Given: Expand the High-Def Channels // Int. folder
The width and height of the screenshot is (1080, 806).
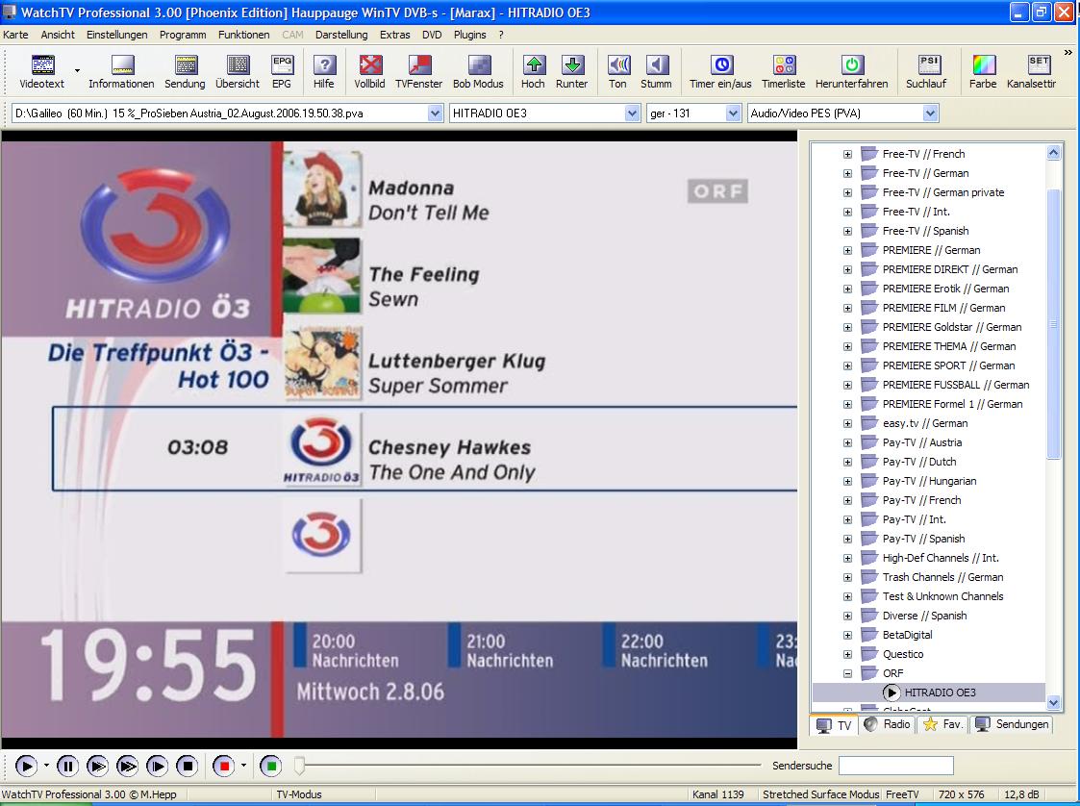Looking at the screenshot, I should (x=848, y=558).
